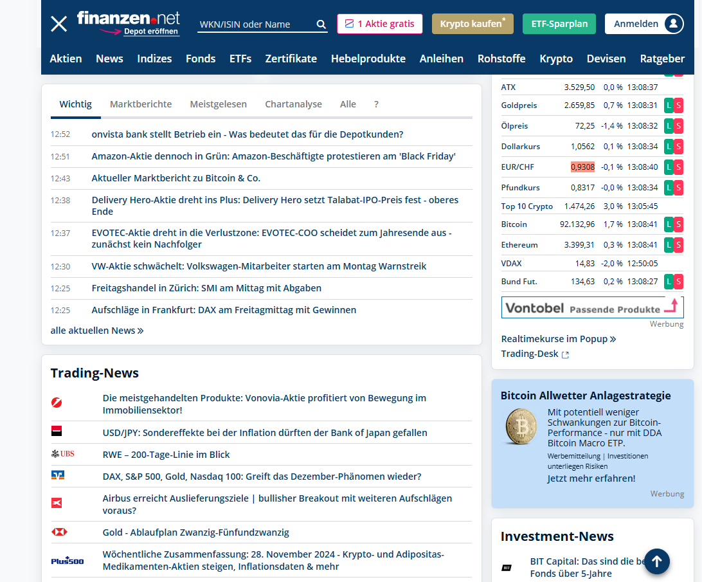Click L button in Pfundkurs row
Screen dimensions: 702x582
click(x=669, y=188)
